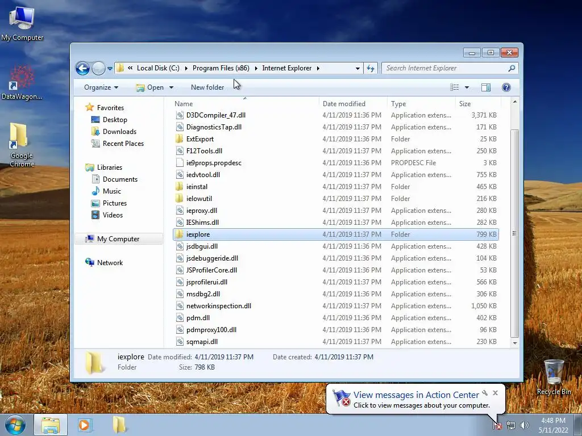The image size is (582, 436).
Task: Click the vertical scrollbar thumb
Action: click(x=515, y=233)
